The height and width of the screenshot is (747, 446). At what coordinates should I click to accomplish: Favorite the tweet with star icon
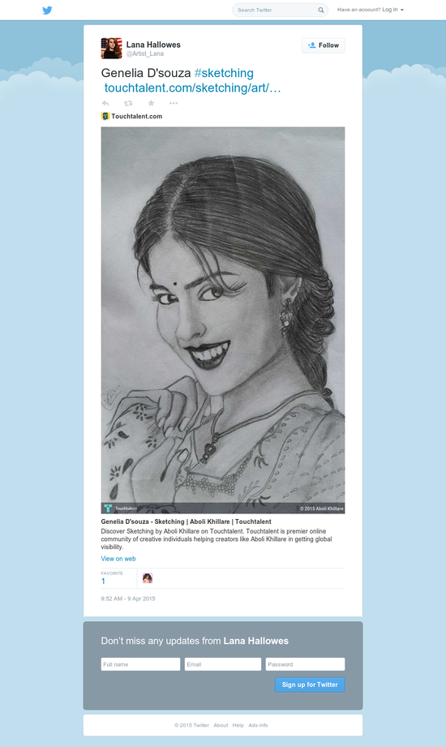151,103
